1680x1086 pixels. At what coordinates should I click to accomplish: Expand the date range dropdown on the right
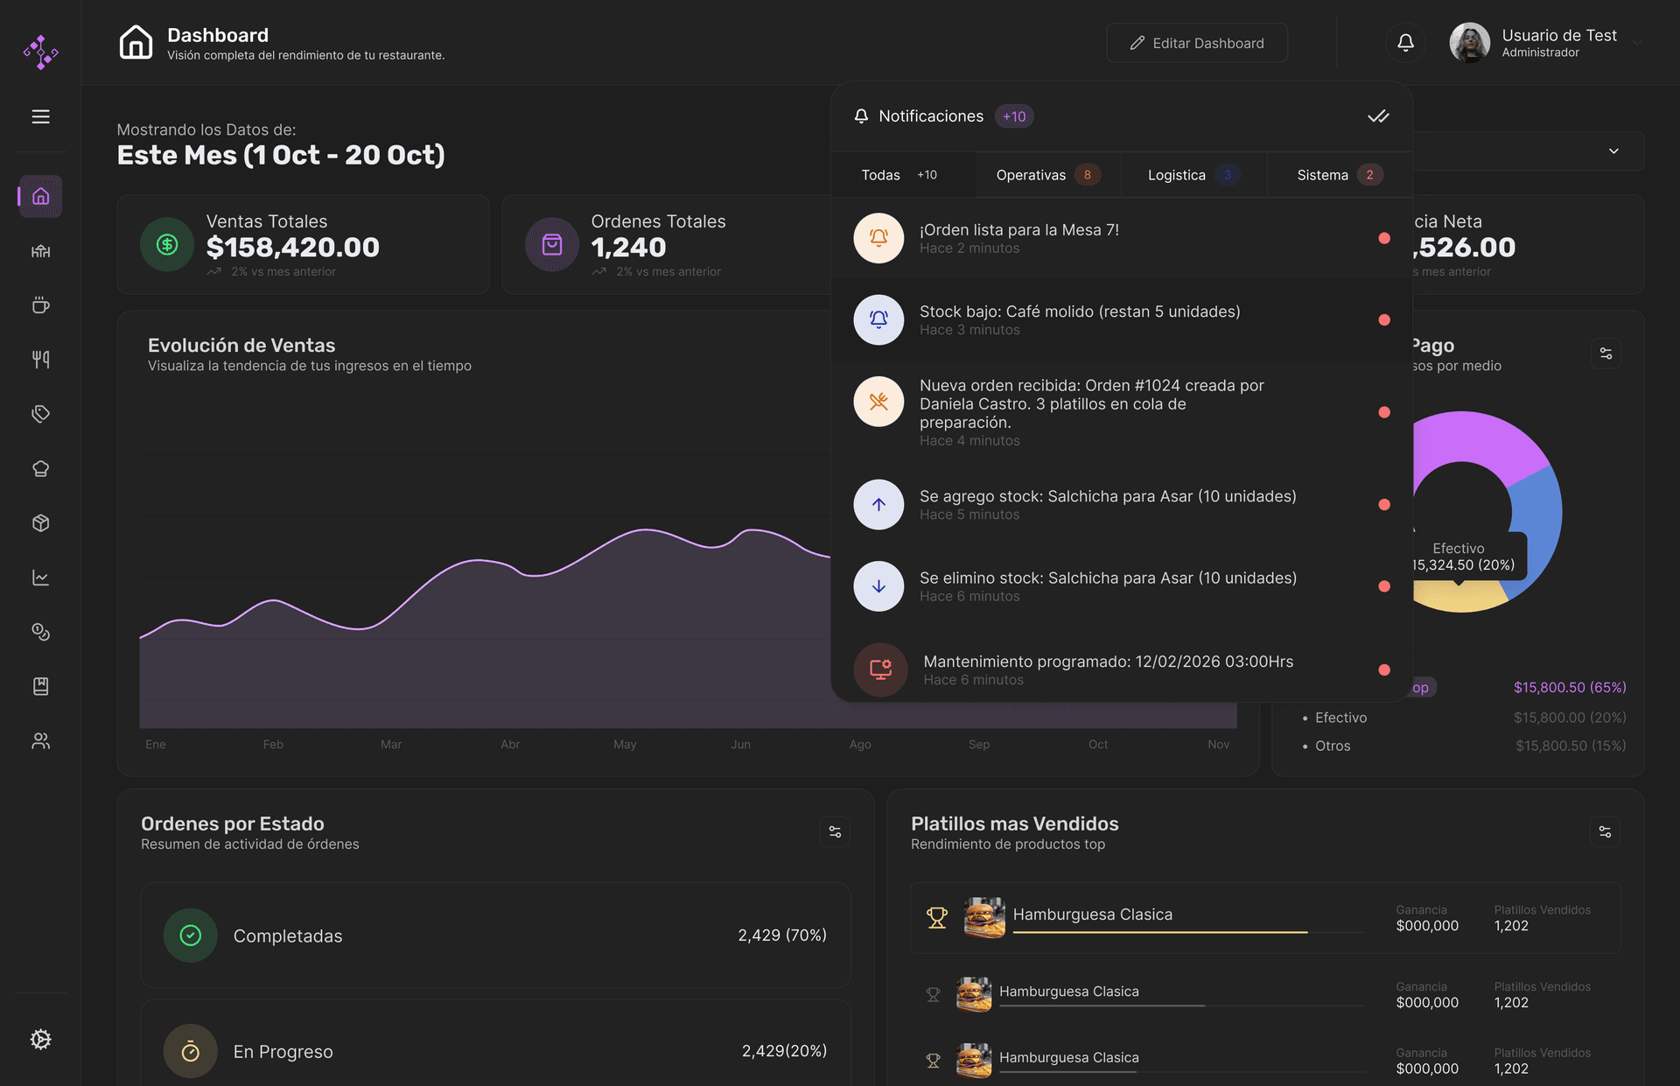point(1614,151)
